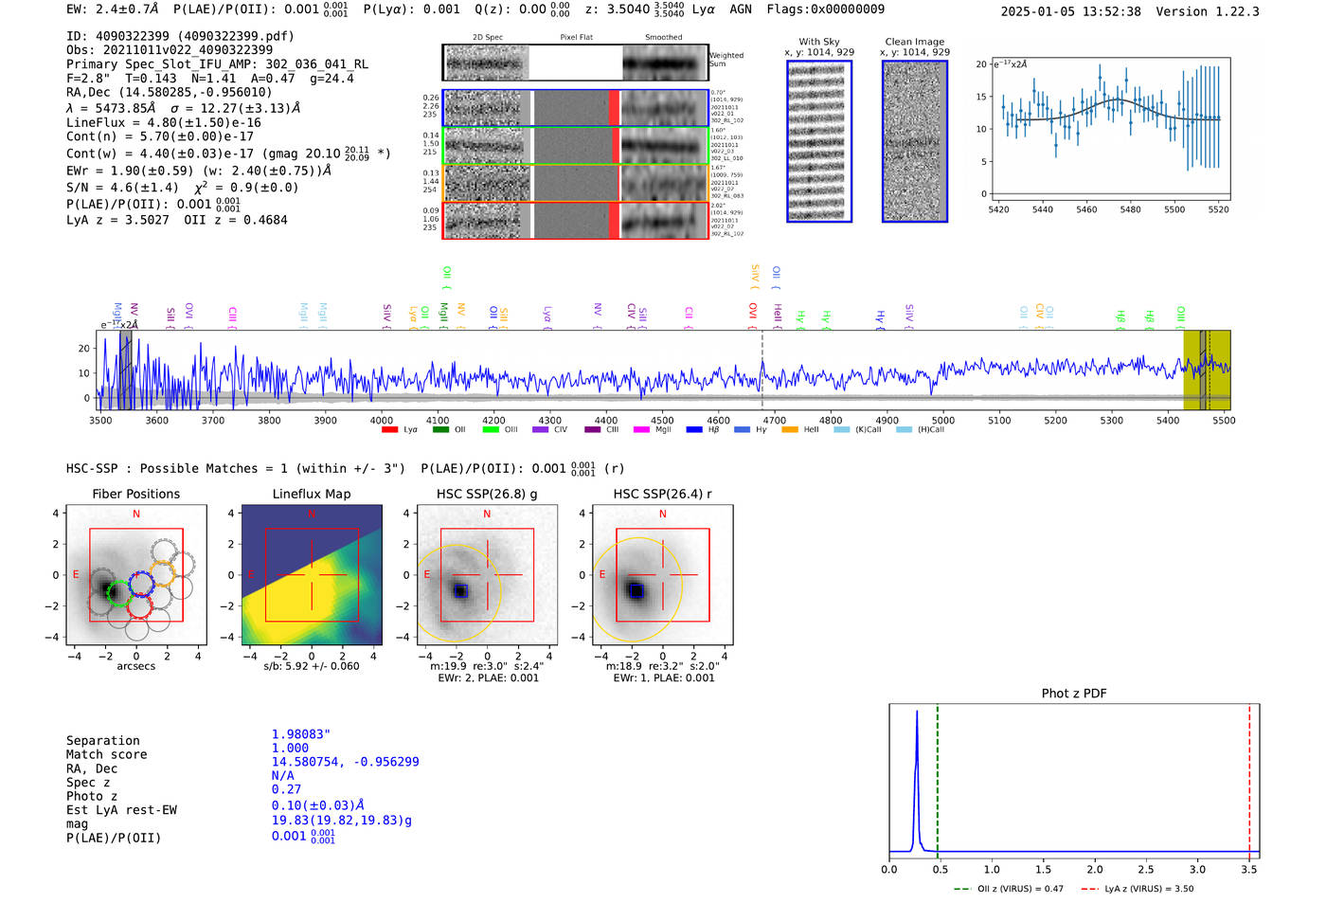The image size is (1326, 903).
Task: Click the Lyα red legend swatch
Action: pyautogui.click(x=389, y=430)
